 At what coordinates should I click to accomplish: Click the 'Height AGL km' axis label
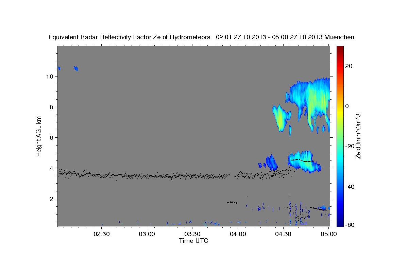click(x=39, y=136)
